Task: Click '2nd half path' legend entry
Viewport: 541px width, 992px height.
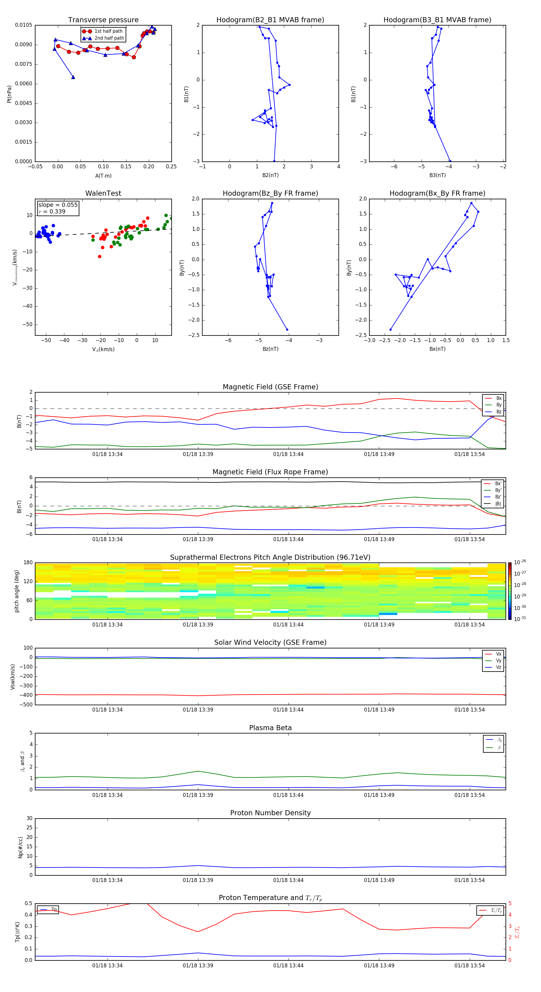Action: [103, 38]
